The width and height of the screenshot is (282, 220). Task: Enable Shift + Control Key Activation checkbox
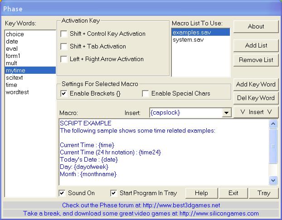[64, 34]
